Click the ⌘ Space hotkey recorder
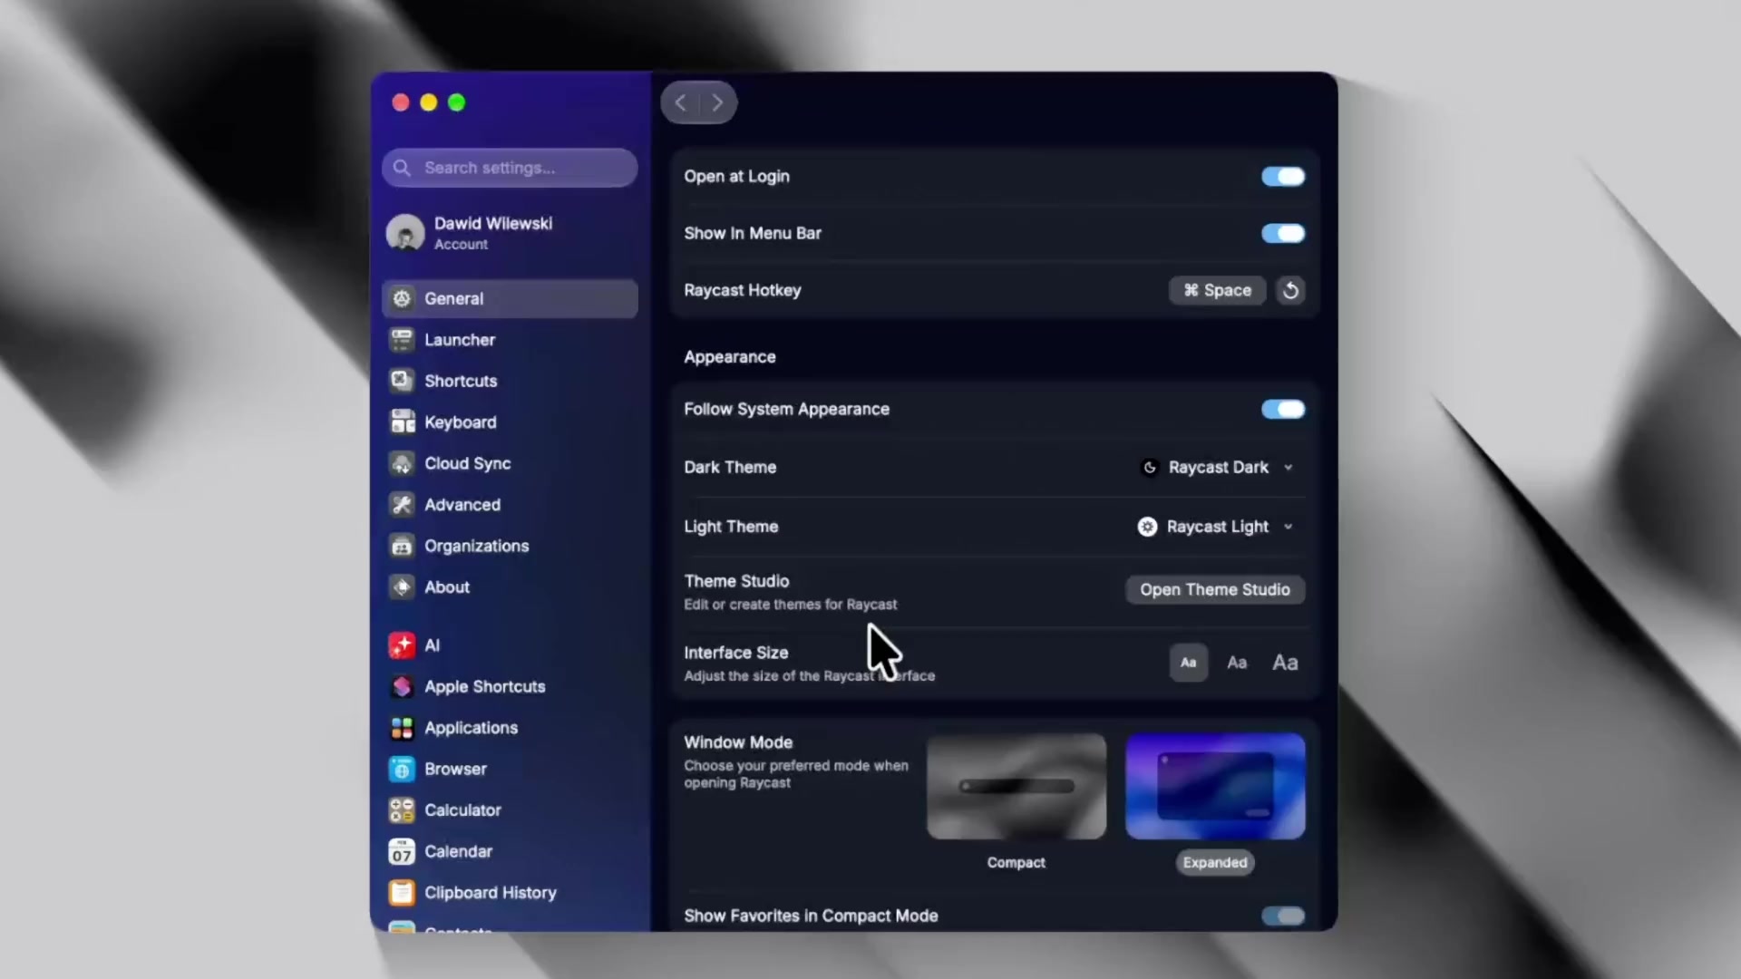Image resolution: width=1741 pixels, height=979 pixels. coord(1217,290)
